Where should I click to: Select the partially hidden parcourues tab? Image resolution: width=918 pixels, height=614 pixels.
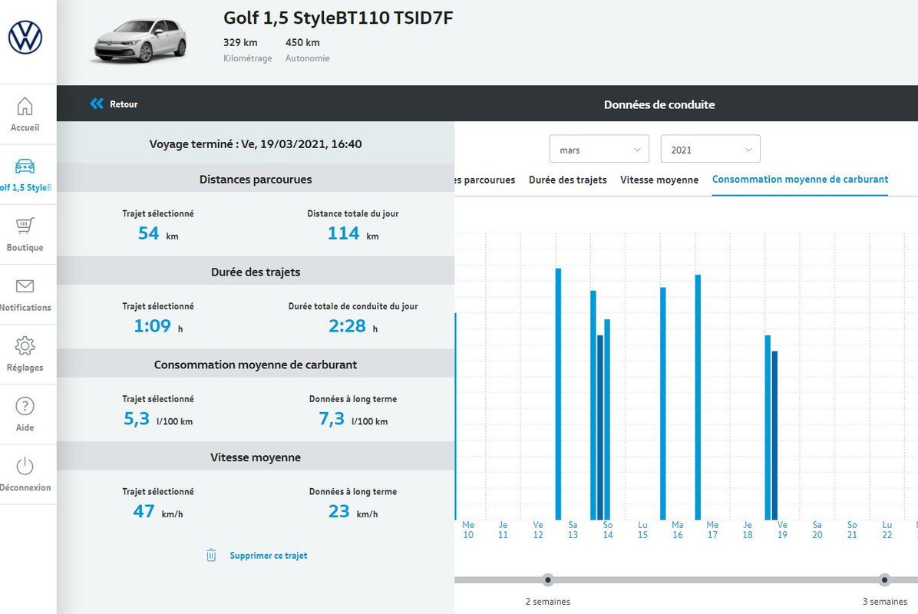pos(485,180)
